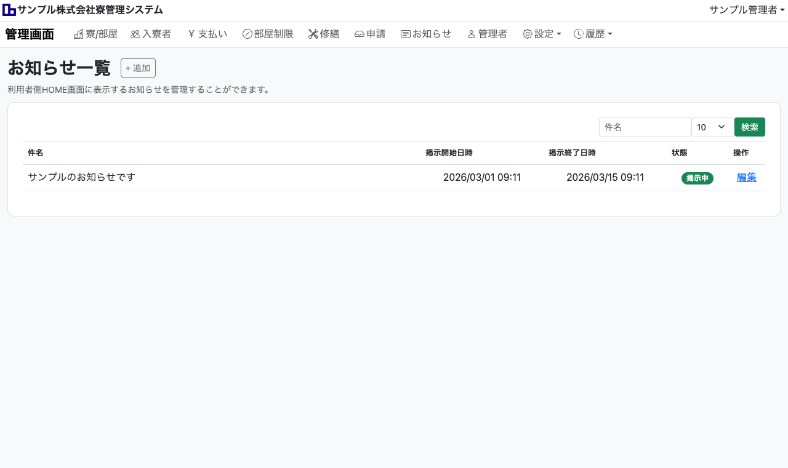
Task: Click the clock icon beside 履歴
Action: [x=579, y=34]
